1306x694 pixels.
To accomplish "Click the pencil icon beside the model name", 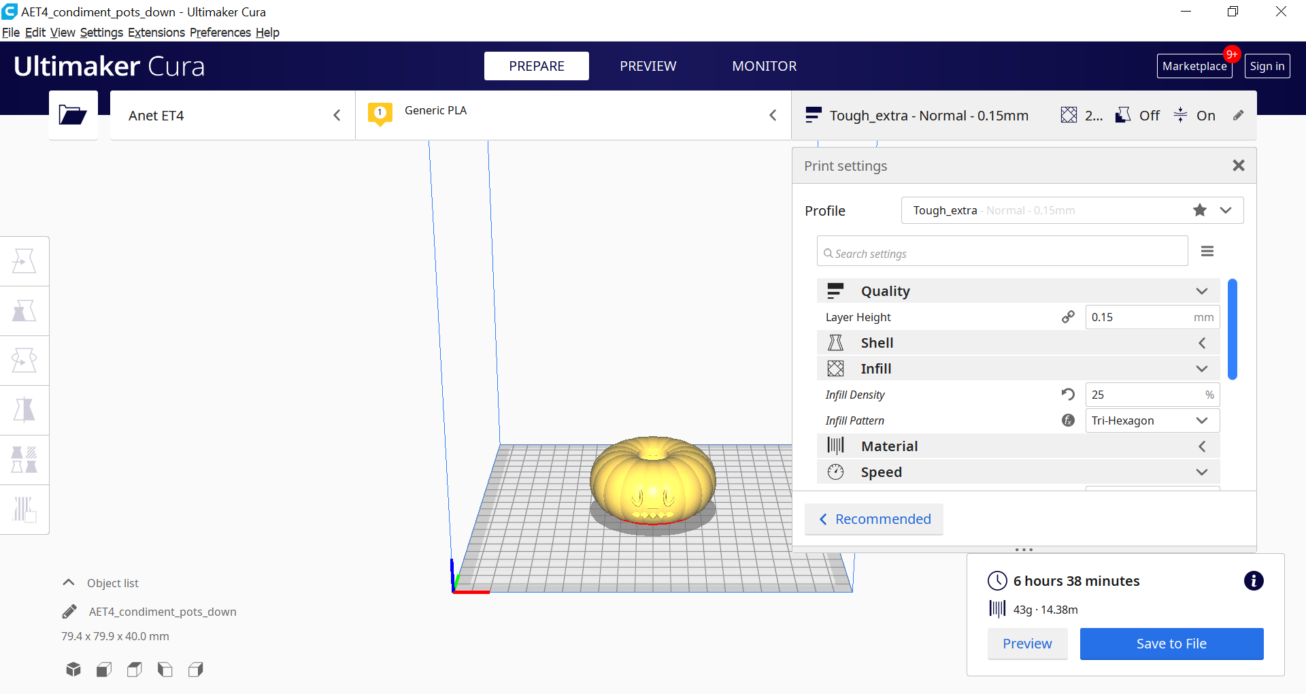I will coord(69,612).
